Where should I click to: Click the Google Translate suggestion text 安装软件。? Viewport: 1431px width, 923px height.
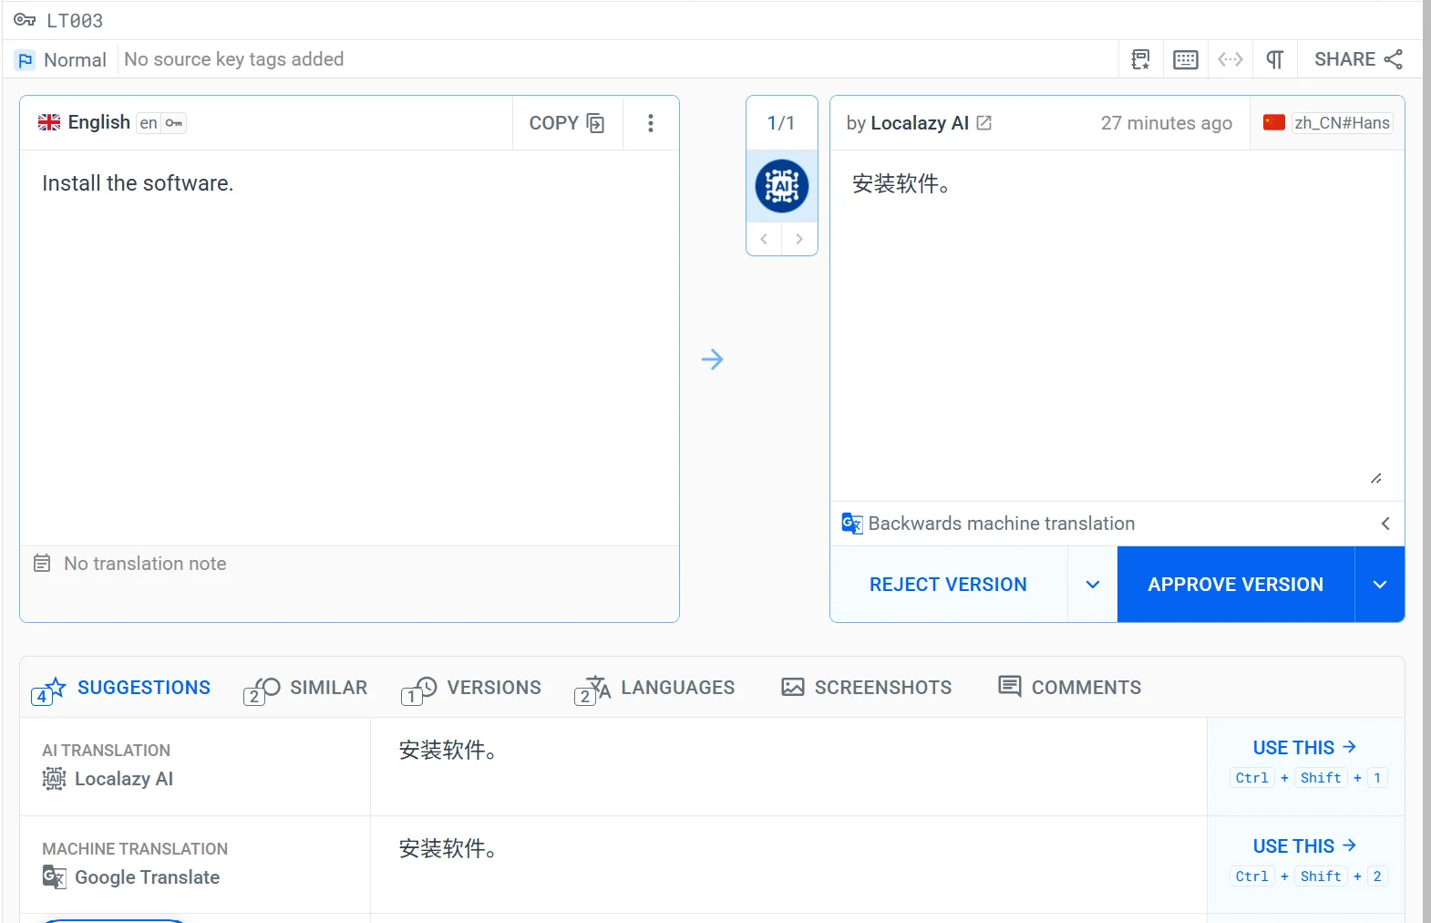click(448, 849)
